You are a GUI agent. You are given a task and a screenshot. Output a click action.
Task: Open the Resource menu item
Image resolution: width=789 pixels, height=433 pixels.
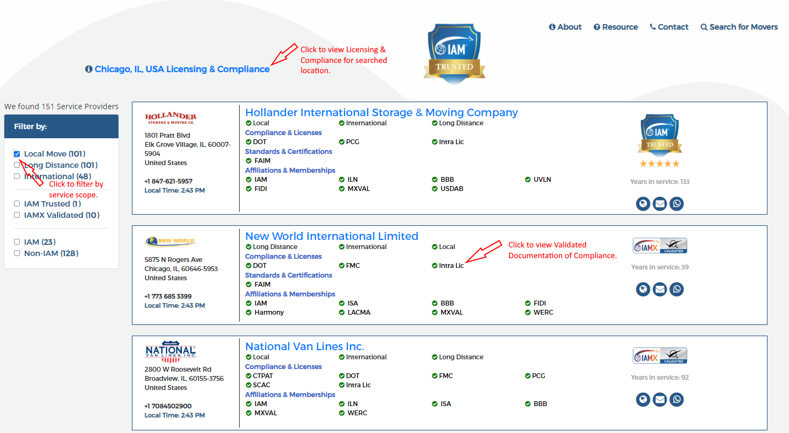pyautogui.click(x=616, y=27)
